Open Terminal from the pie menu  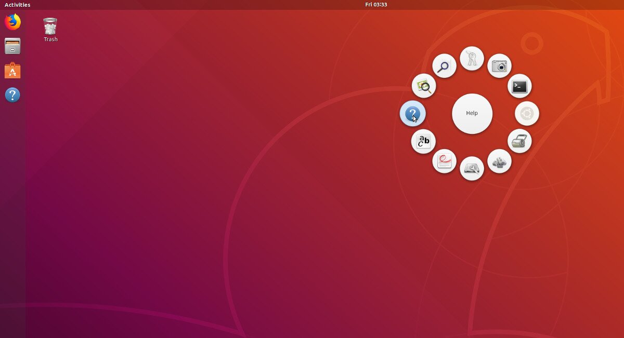pyautogui.click(x=519, y=86)
